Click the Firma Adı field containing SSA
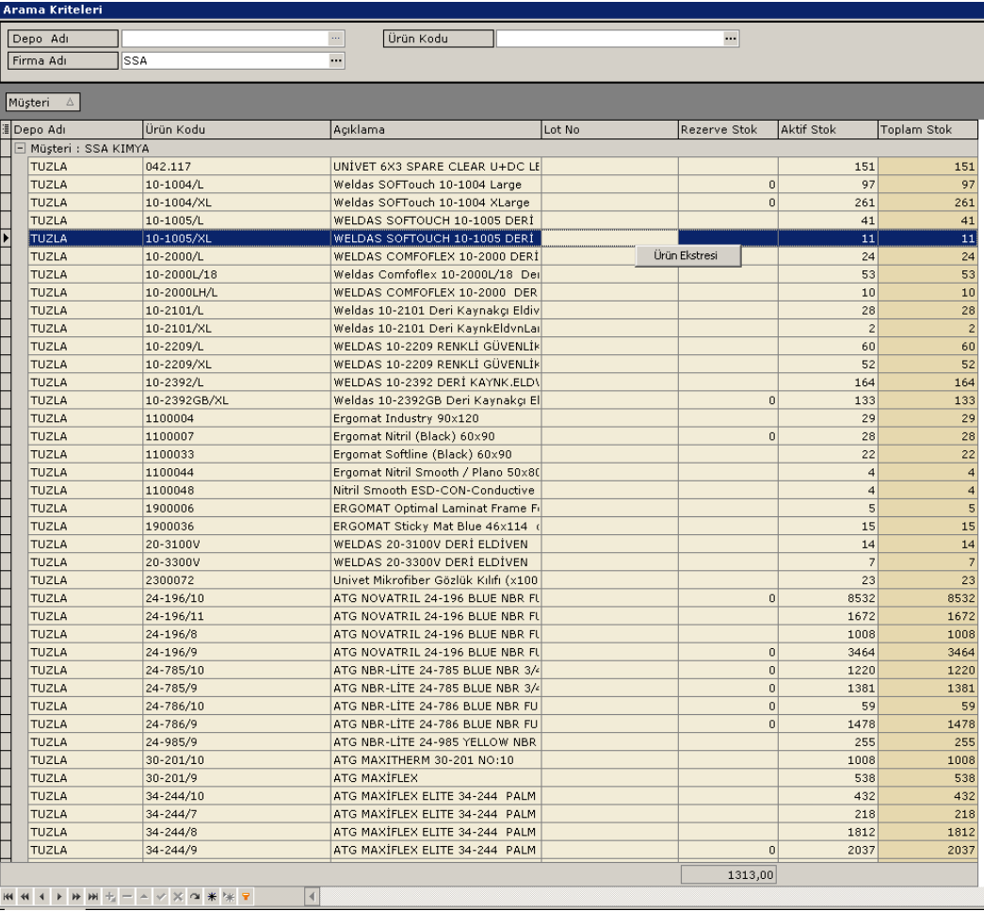The image size is (984, 911). point(225,60)
